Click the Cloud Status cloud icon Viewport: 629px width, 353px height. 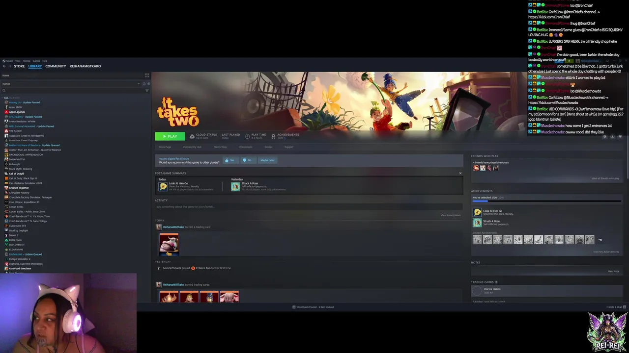(x=192, y=136)
